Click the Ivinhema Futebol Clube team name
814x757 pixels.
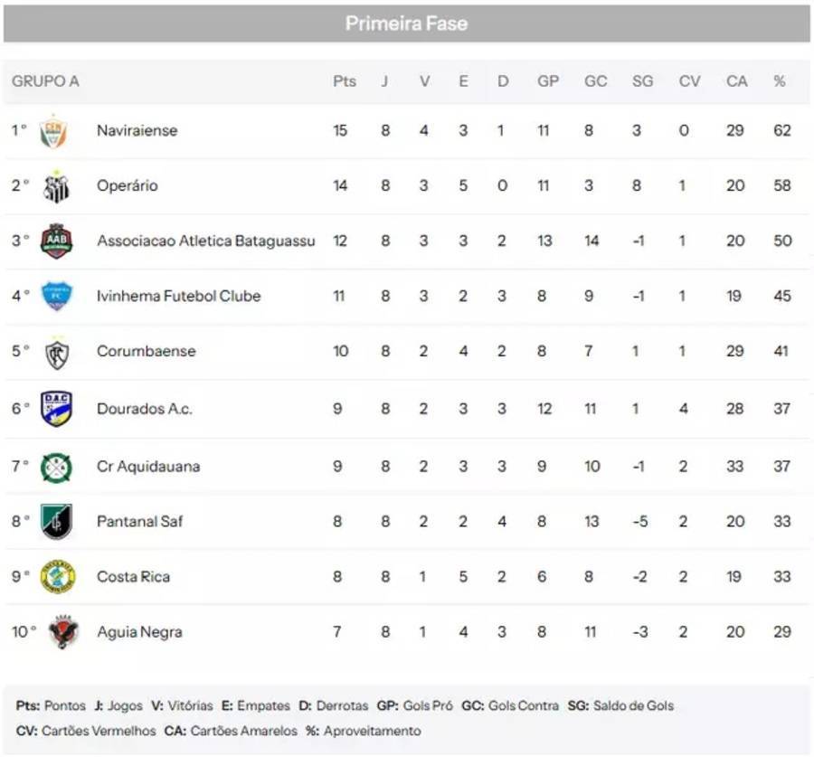click(x=178, y=296)
